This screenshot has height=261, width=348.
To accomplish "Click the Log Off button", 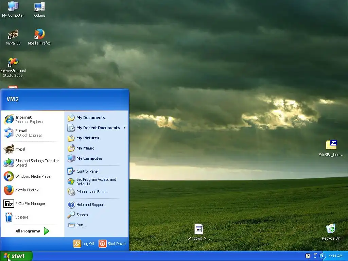I will (x=84, y=244).
